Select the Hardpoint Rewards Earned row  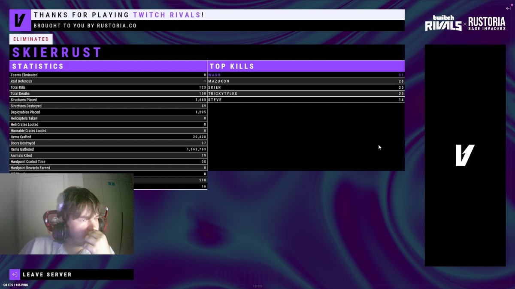tap(108, 168)
